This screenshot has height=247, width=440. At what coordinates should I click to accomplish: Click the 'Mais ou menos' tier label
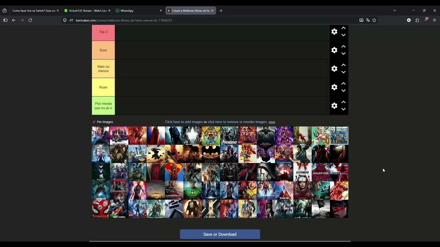tap(103, 69)
